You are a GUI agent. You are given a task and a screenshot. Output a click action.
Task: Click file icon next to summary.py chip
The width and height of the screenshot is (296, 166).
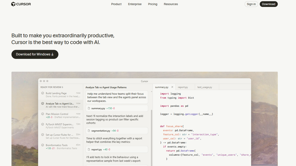[x=89, y=108]
